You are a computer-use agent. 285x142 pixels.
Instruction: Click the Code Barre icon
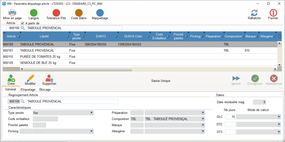click(x=79, y=13)
